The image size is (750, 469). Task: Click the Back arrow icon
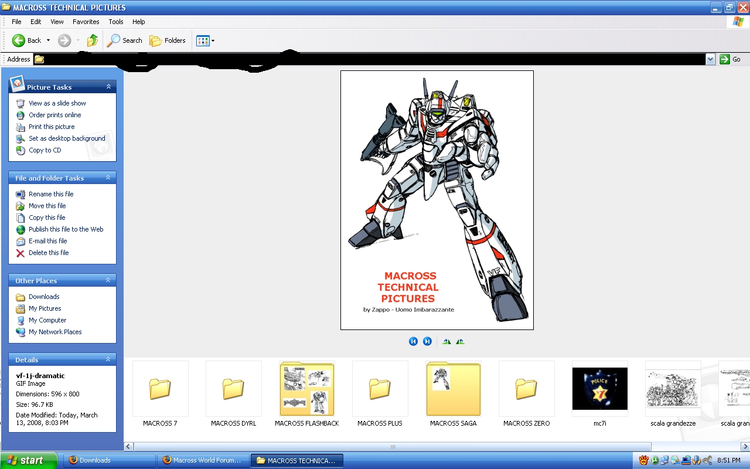tap(18, 40)
